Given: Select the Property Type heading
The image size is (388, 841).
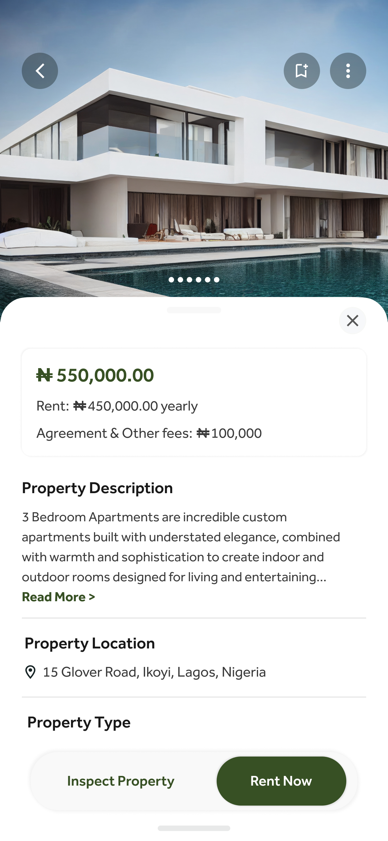Looking at the screenshot, I should (x=79, y=722).
